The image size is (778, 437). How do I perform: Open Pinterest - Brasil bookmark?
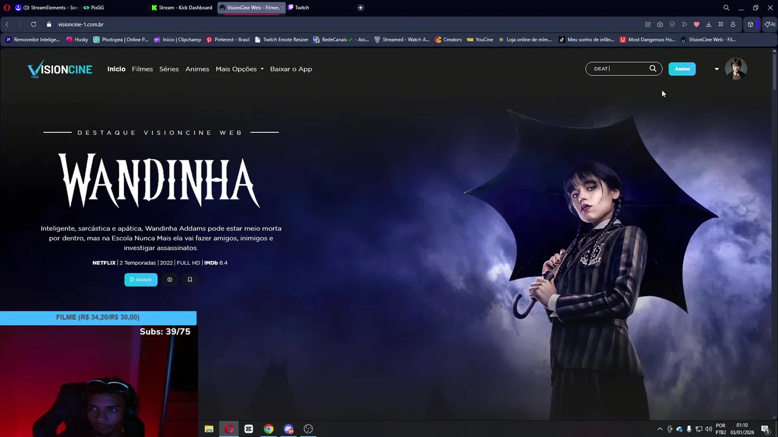228,39
